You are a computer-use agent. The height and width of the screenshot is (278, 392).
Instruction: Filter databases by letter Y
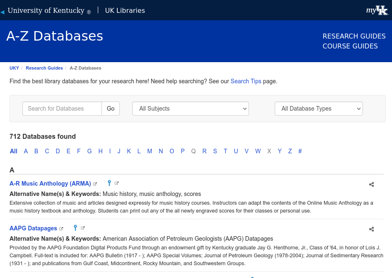[280, 151]
